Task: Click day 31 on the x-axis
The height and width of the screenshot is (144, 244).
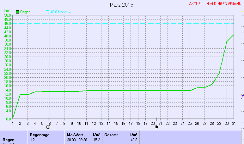Action: tap(234, 124)
